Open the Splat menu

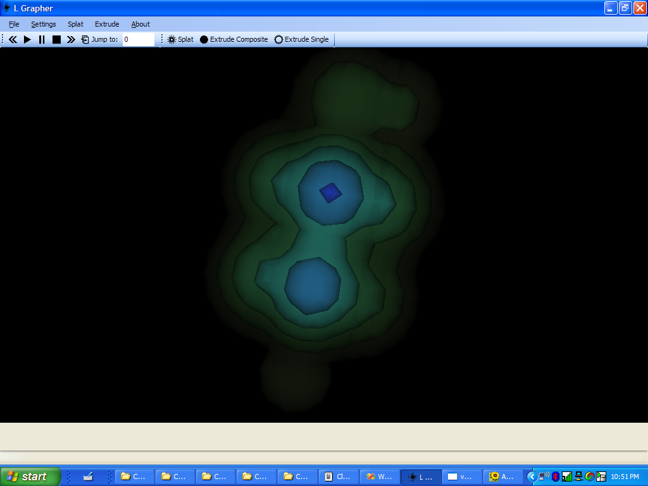coord(75,24)
